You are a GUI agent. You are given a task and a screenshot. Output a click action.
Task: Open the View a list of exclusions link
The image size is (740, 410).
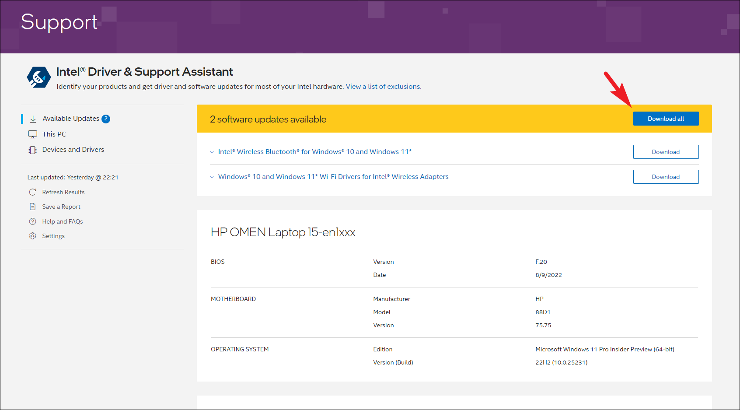point(384,87)
